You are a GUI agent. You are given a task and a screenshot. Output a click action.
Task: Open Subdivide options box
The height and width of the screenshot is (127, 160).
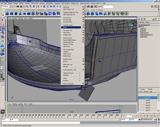pos(83,7)
